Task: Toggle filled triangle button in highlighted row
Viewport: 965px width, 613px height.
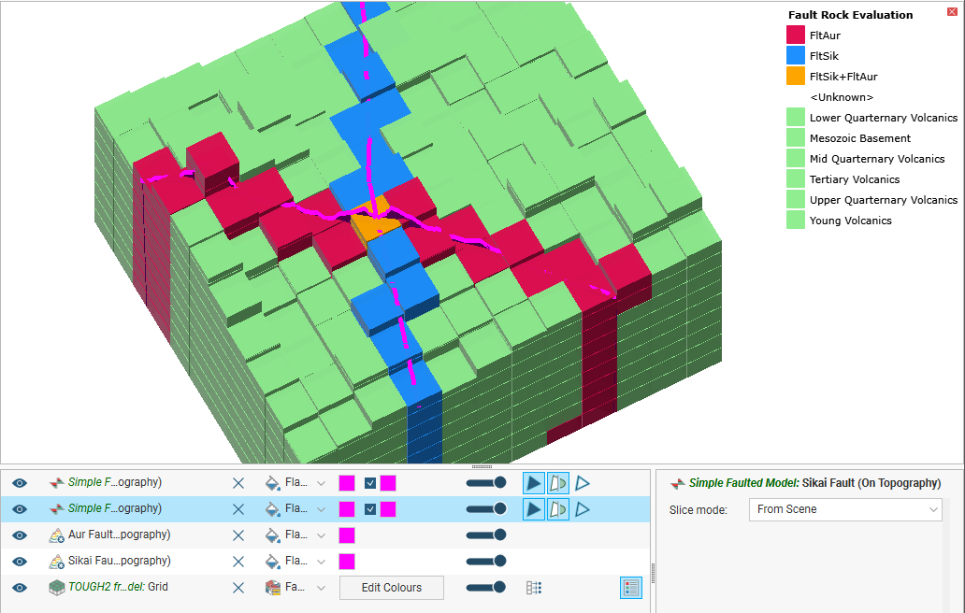Action: pos(533,509)
